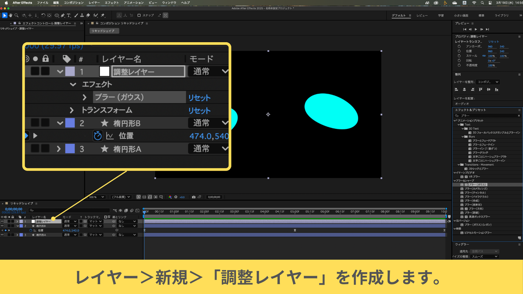
Task: Switch to the ライブラリ workspace tab
Action: pyautogui.click(x=502, y=15)
